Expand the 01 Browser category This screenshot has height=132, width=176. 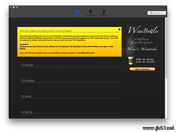pyautogui.click(x=70, y=65)
